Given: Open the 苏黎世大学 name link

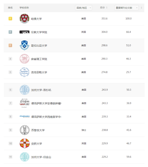Looking at the screenshot, I should [x=38, y=130].
